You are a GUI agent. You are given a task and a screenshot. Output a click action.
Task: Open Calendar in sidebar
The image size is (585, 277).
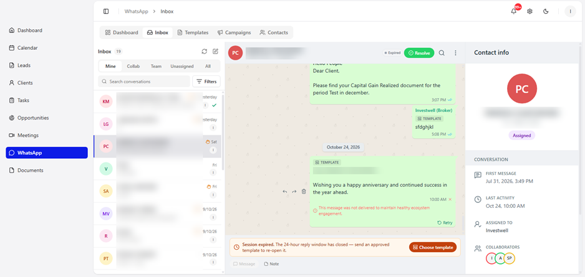point(47,48)
